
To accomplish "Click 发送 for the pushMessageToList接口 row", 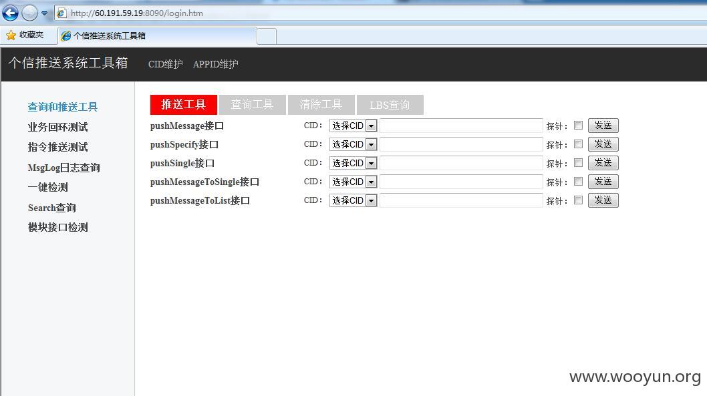I will click(x=603, y=200).
